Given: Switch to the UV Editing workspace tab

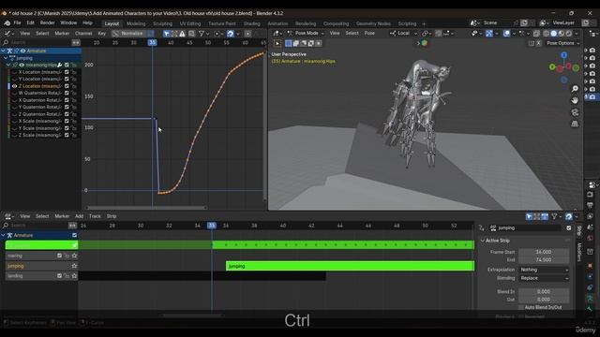Looking at the screenshot, I should tap(190, 23).
